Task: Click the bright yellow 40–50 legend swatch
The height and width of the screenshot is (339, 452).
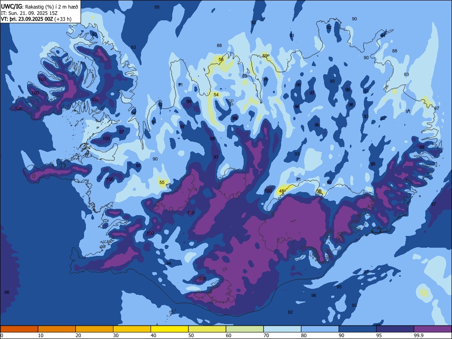Action: [x=169, y=329]
